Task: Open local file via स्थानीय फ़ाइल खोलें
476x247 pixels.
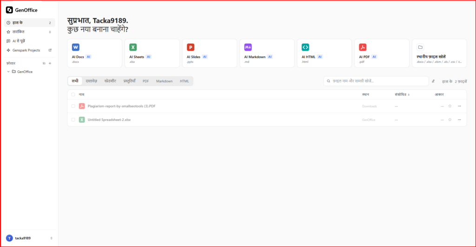Action: [x=439, y=53]
